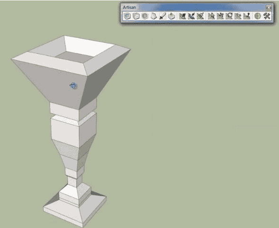Choose the Sculpt Brush tool
Screen dimensions: 279x228
coord(182,16)
